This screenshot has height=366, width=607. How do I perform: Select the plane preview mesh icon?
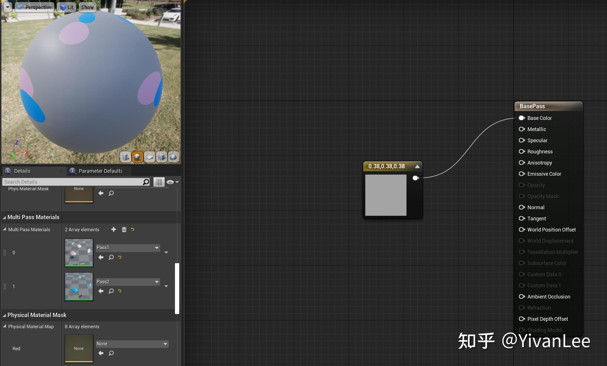149,157
